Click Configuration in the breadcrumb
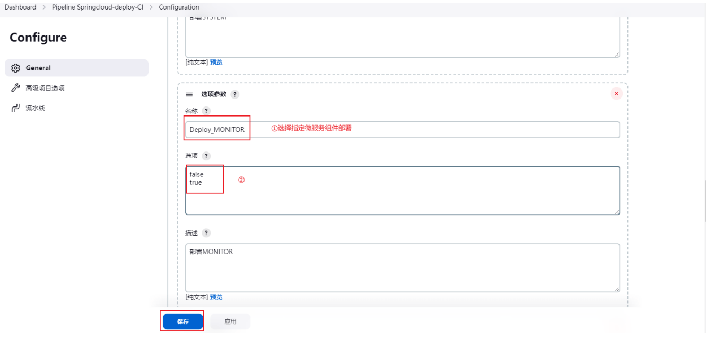The height and width of the screenshot is (339, 706). pos(179,7)
